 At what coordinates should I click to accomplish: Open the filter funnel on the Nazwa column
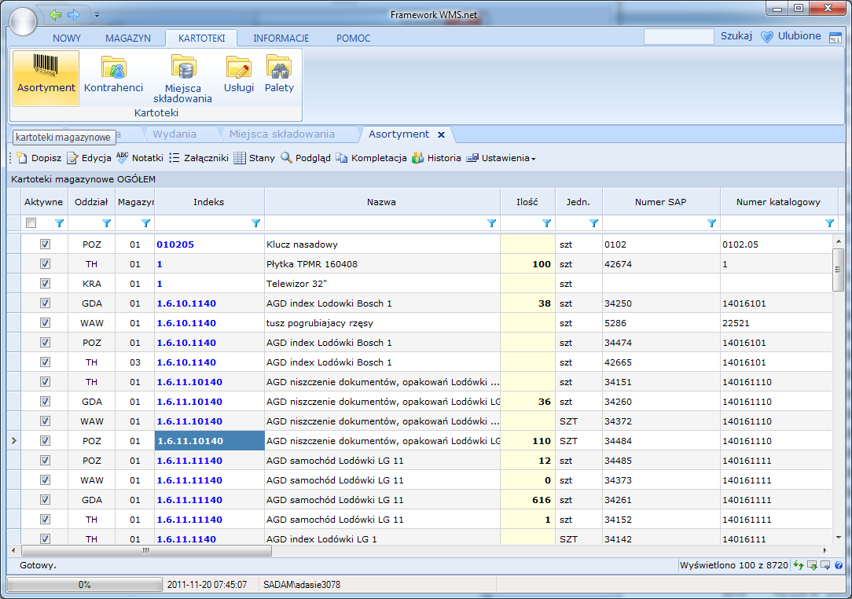(x=492, y=223)
